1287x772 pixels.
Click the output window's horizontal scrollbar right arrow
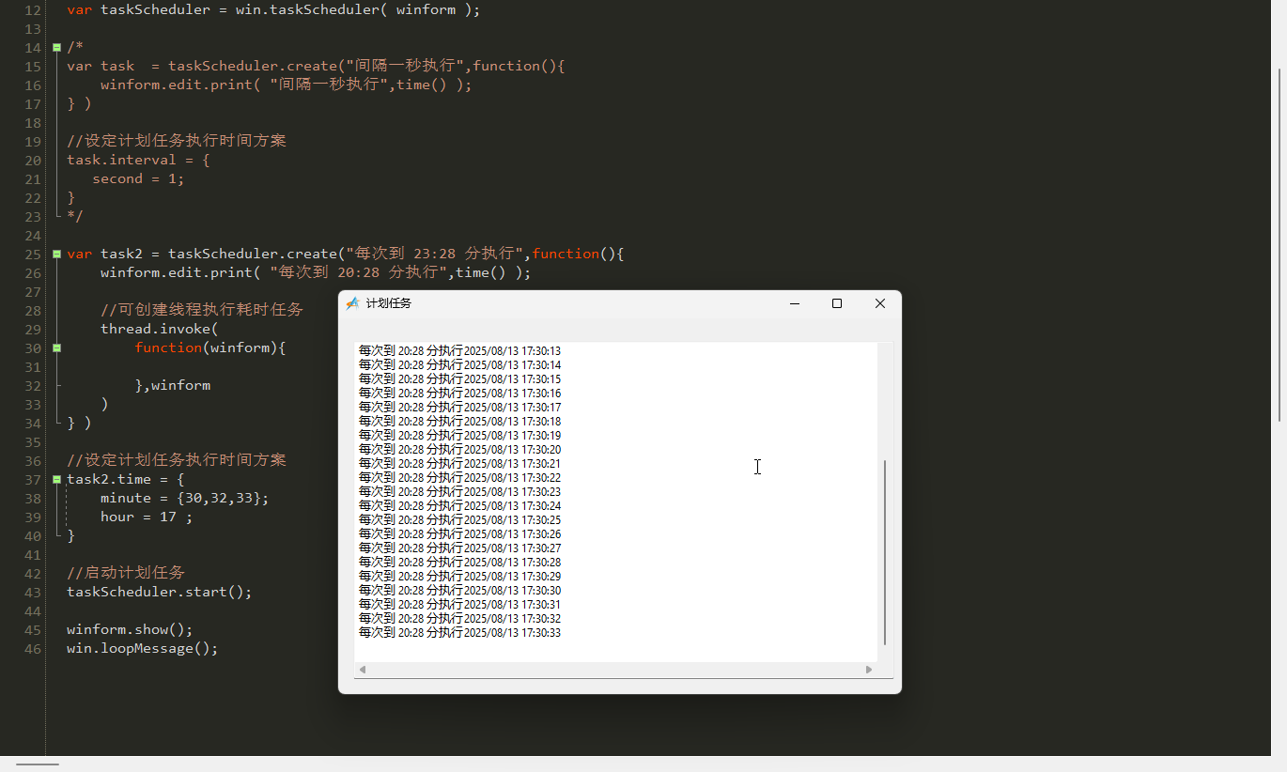[x=869, y=670]
